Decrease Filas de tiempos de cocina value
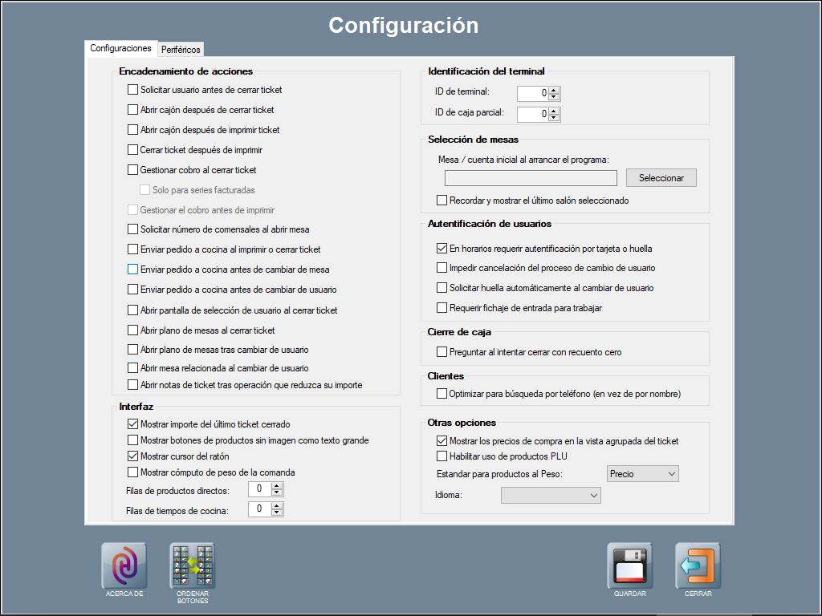 [277, 513]
